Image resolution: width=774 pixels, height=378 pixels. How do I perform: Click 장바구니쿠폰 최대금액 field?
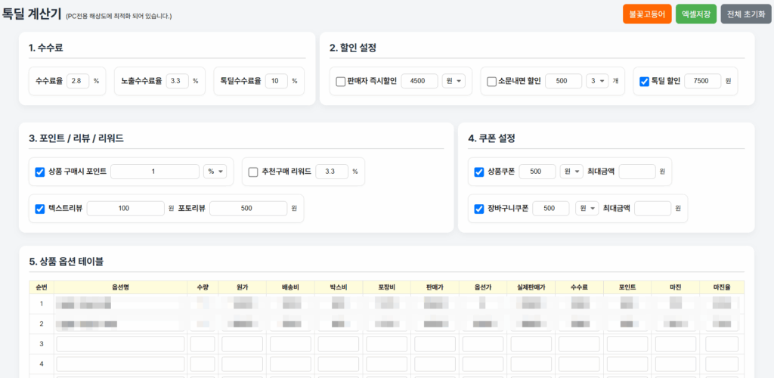click(653, 209)
